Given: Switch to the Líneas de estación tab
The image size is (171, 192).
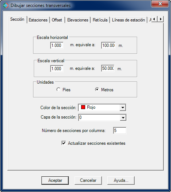Looking at the screenshot, I should [x=128, y=20].
